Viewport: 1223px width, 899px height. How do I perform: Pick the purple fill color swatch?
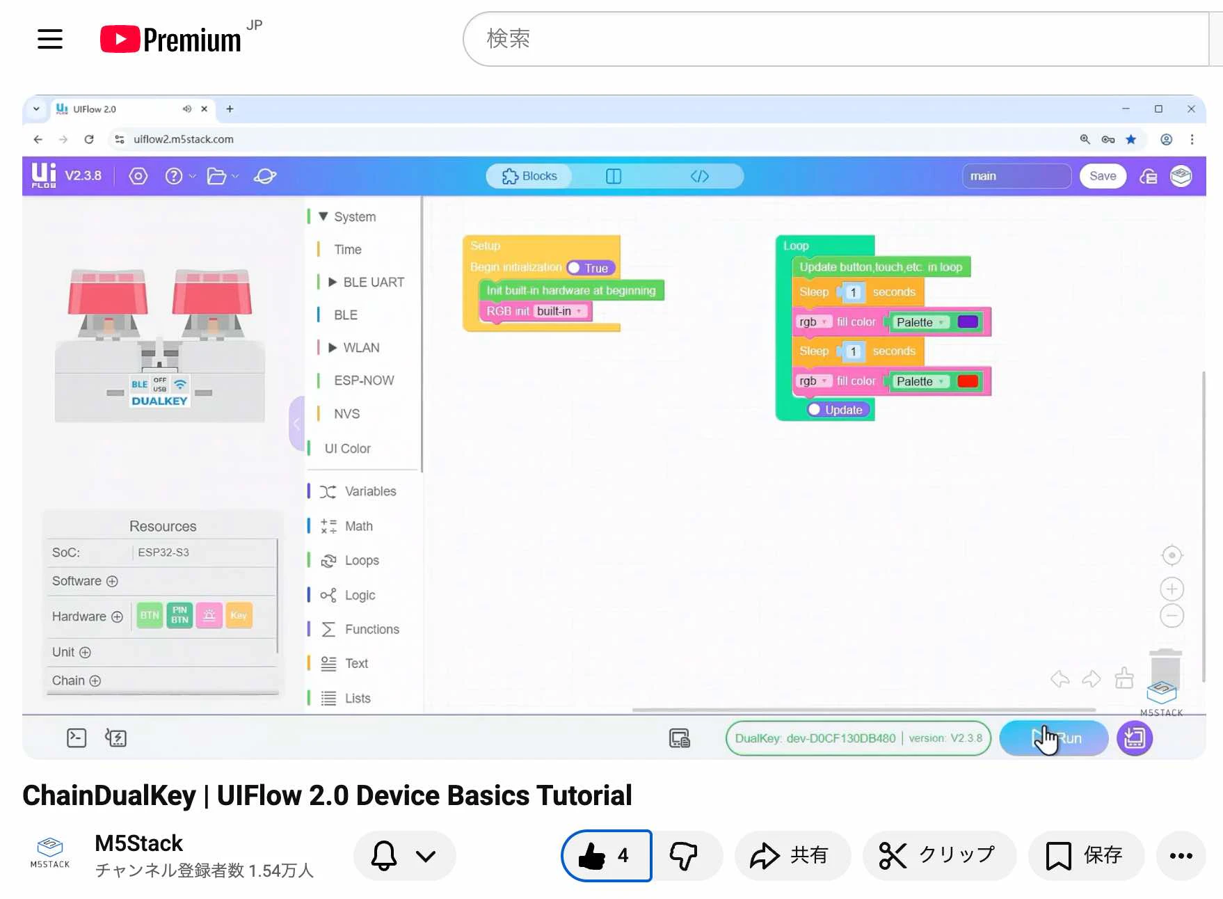point(968,321)
